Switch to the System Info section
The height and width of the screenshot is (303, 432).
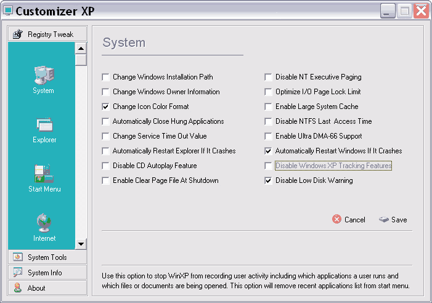(47, 272)
